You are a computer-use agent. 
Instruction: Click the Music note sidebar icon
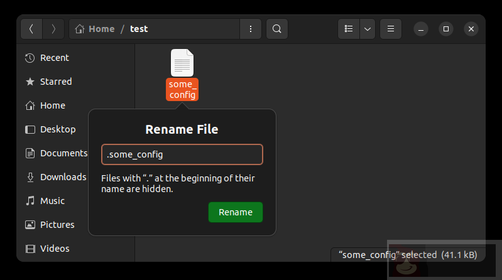pos(30,201)
